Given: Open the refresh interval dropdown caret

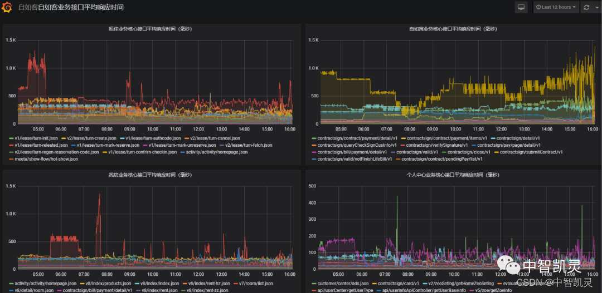Looking at the screenshot, I should 596,7.
